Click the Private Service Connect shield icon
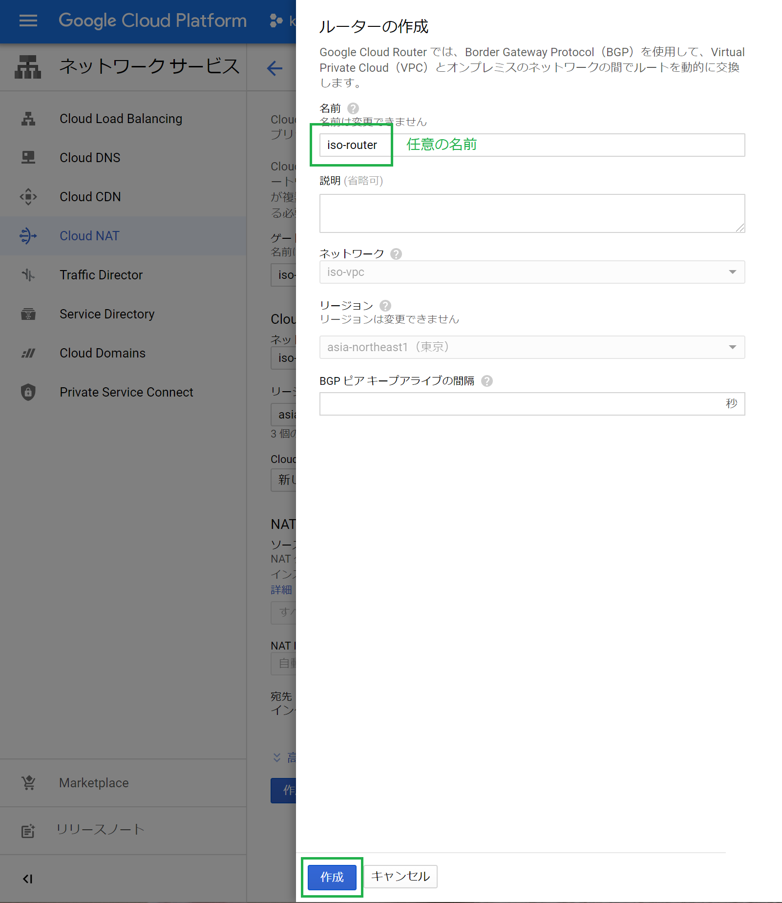The height and width of the screenshot is (903, 782). coord(28,392)
